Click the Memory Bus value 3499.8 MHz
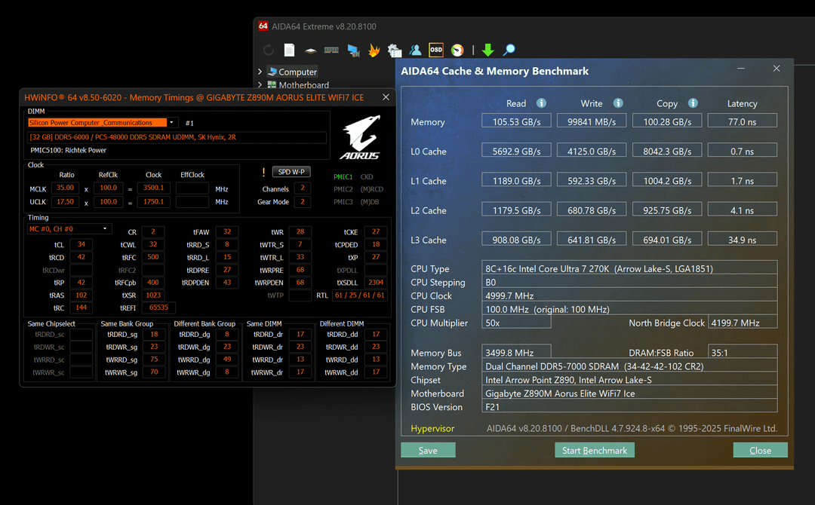The width and height of the screenshot is (815, 505). pyautogui.click(x=517, y=353)
